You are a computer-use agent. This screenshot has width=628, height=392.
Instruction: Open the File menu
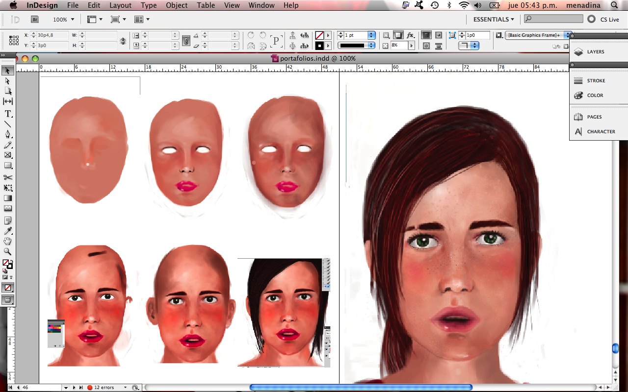(73, 5)
